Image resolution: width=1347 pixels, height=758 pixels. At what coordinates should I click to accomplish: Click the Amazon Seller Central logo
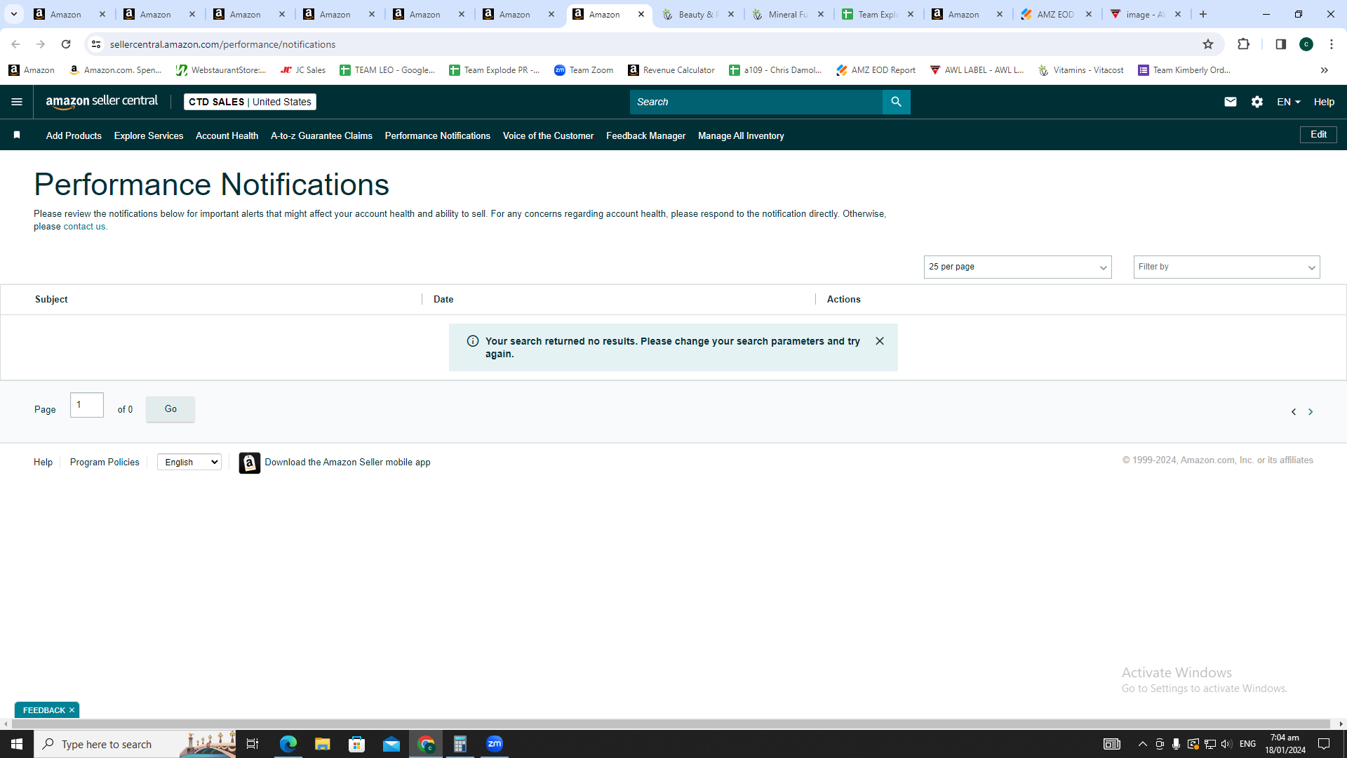point(102,102)
